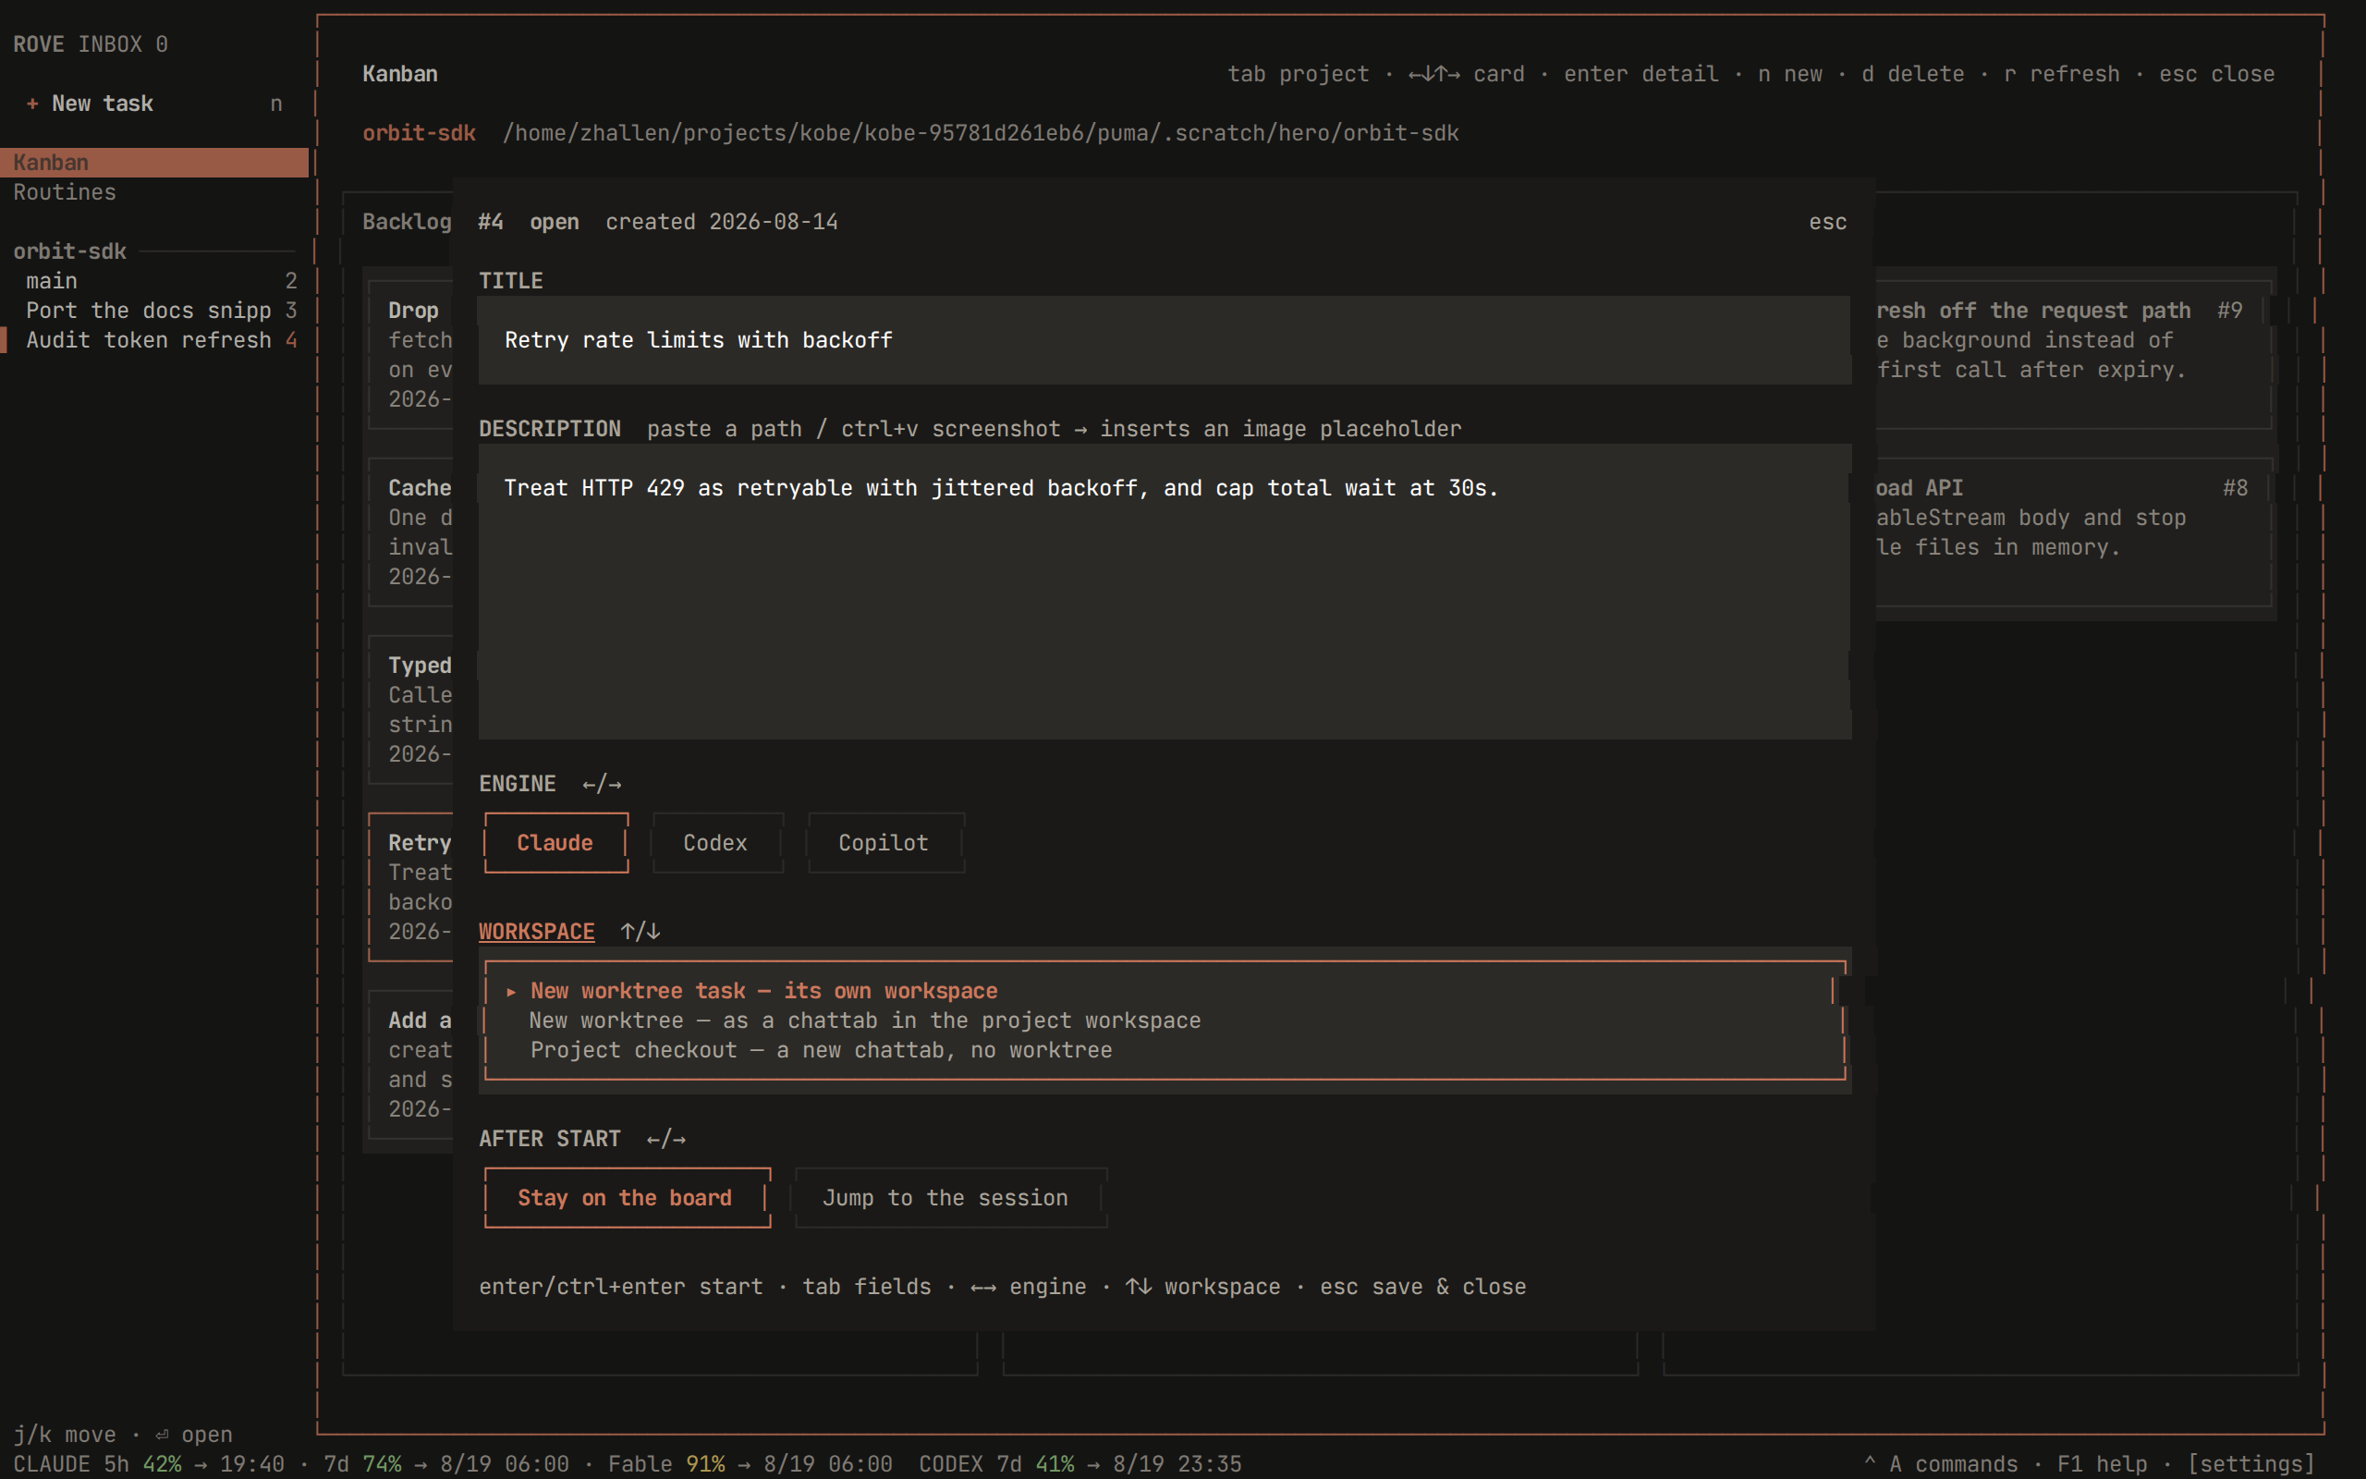Click the 'tab project' shortcut hint
2366x1479 pixels.
(x=1299, y=74)
